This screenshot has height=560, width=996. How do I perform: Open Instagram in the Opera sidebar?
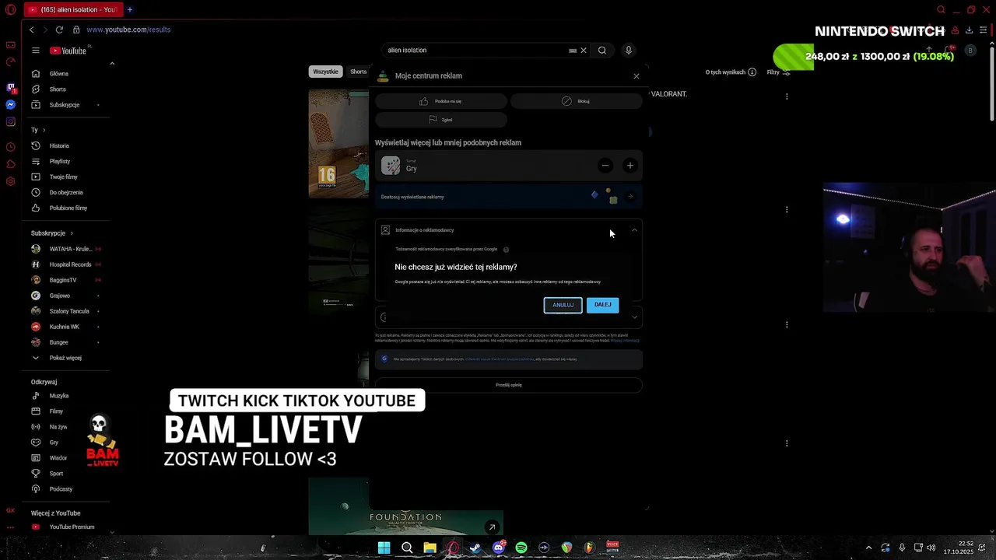10,121
